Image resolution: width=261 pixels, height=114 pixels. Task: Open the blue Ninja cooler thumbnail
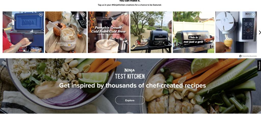click(x=23, y=32)
